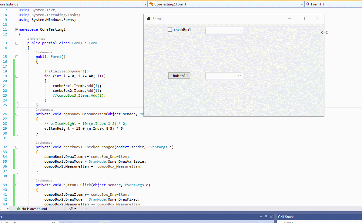The image size is (362, 223).
Task: Open the '1 reference' CodeLens link above button1_Click
Action: pos(44,180)
